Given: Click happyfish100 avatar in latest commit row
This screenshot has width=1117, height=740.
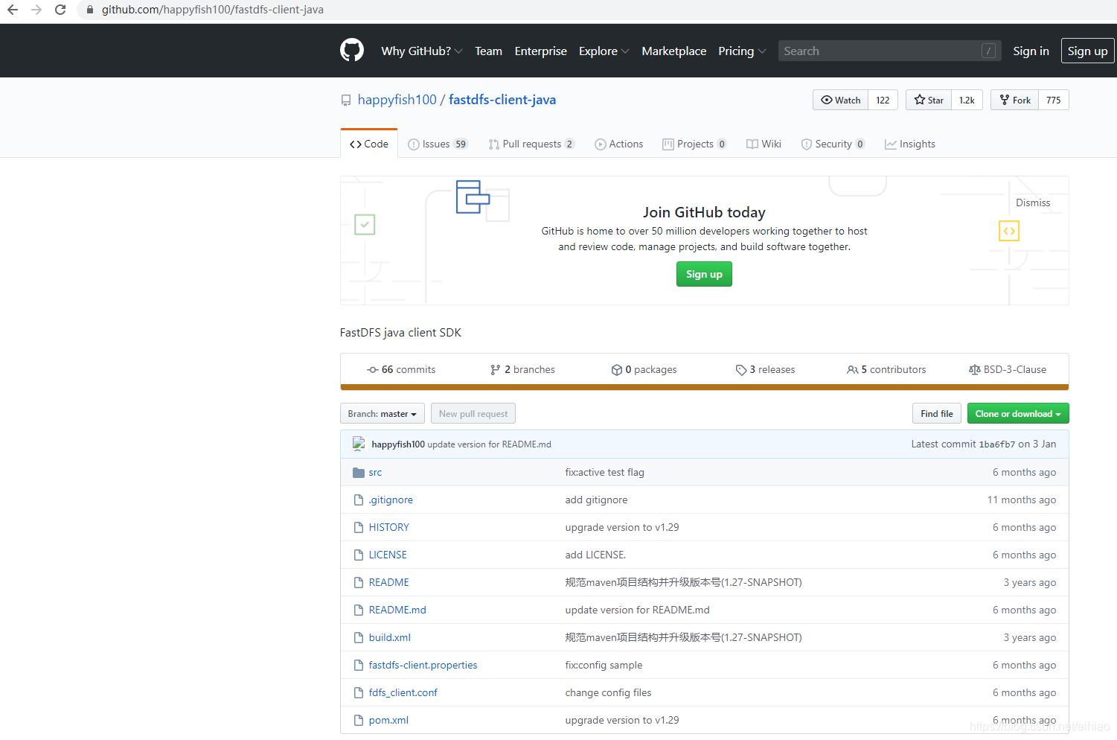Looking at the screenshot, I should pos(359,444).
